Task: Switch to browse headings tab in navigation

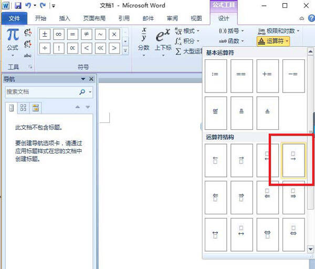Action: [x=11, y=108]
